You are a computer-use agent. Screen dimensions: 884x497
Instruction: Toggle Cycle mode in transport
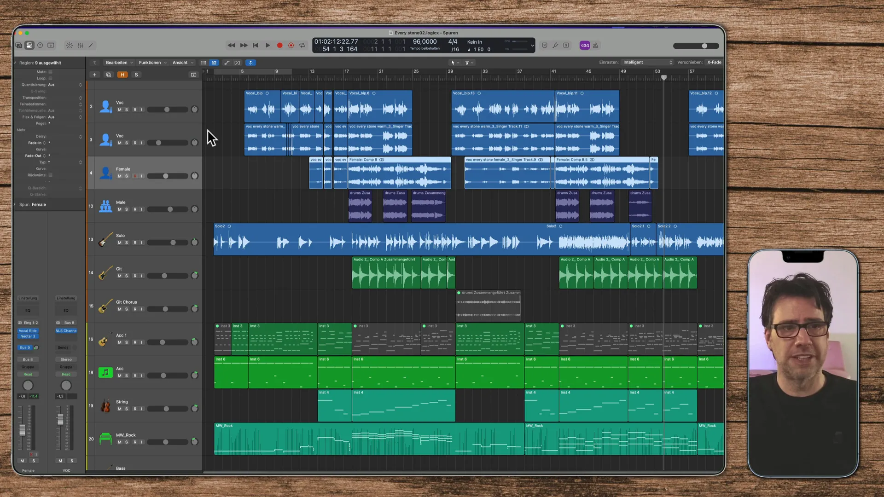pos(302,46)
